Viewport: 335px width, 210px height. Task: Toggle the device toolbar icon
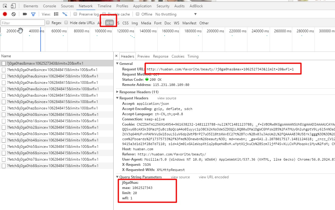pos(13,6)
